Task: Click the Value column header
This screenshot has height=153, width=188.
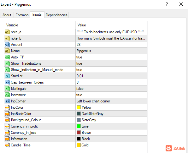Action: pyautogui.click(x=111, y=25)
